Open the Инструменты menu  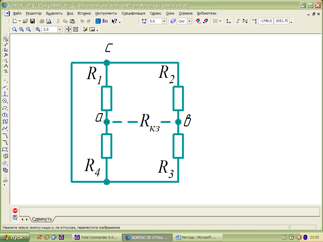(106, 13)
